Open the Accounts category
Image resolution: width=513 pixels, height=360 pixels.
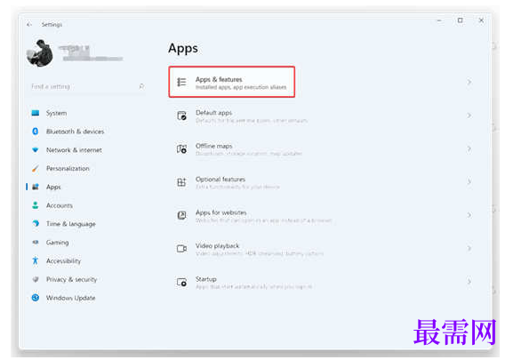(x=60, y=205)
